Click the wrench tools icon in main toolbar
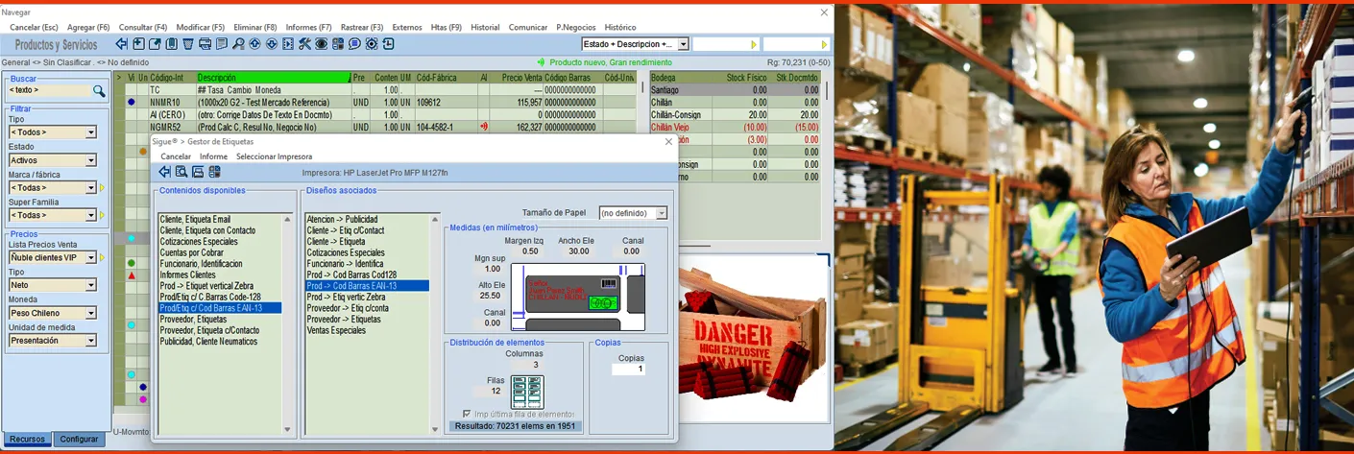Viewport: 1354px width, 454px height. (x=304, y=44)
